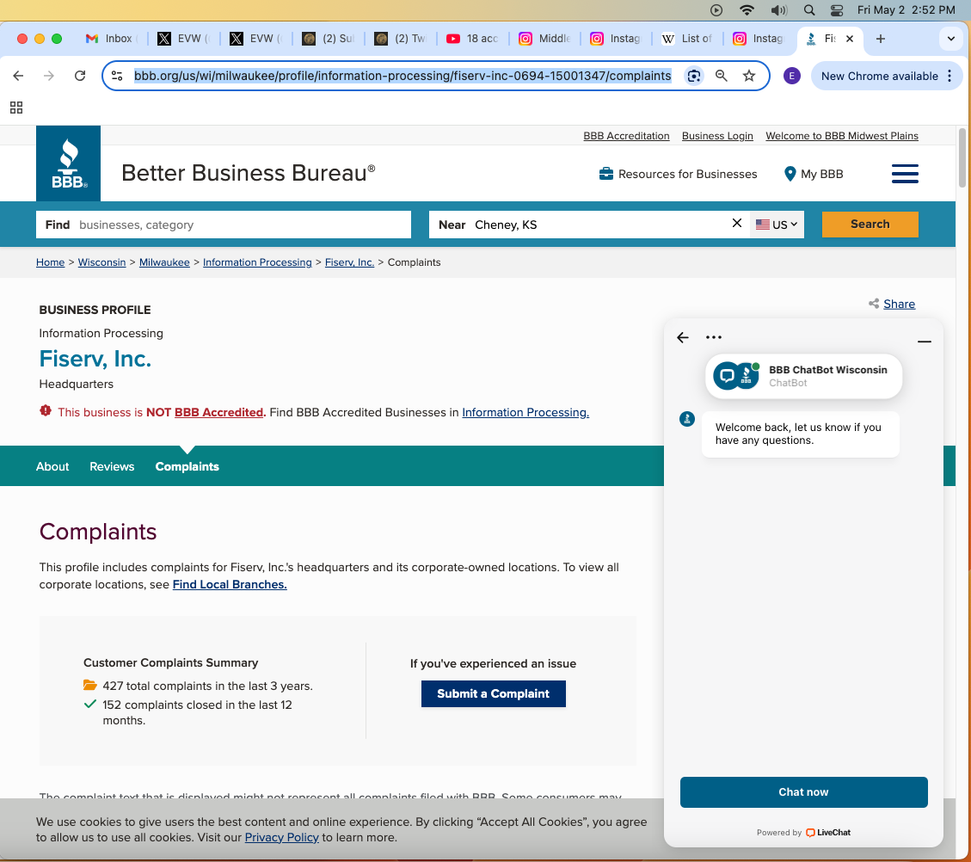Close the Fiserv BBB tab
Screen dimensions: 971x862
click(x=850, y=39)
